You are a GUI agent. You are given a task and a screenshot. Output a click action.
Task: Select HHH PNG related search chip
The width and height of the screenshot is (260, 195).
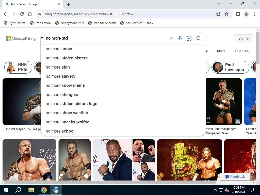pyautogui.click(x=18, y=67)
